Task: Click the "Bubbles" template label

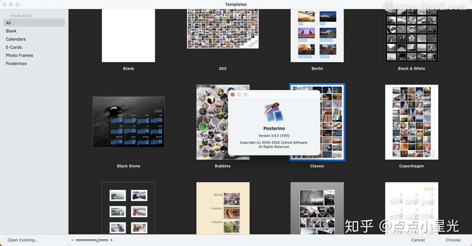Action: pos(223,166)
